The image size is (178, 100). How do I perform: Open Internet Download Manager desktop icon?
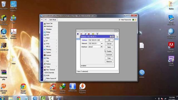63,88
